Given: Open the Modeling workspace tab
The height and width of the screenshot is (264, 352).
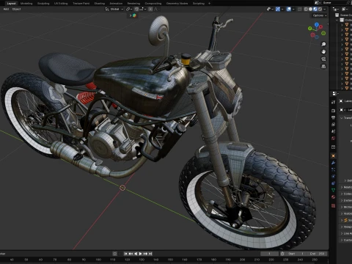Looking at the screenshot, I should tap(26, 4).
